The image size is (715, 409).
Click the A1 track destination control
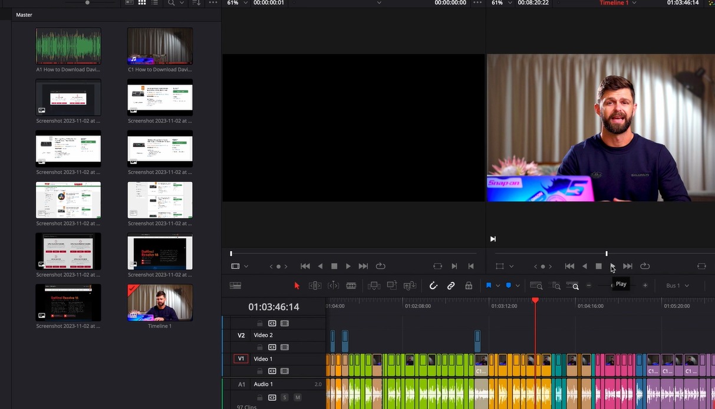pos(241,384)
